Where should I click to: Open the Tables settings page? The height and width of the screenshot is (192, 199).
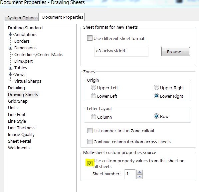(21, 68)
